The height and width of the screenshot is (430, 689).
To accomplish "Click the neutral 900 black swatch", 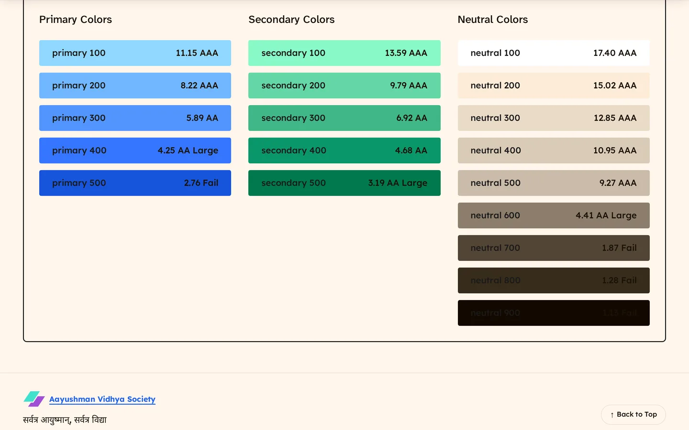I will (x=554, y=313).
